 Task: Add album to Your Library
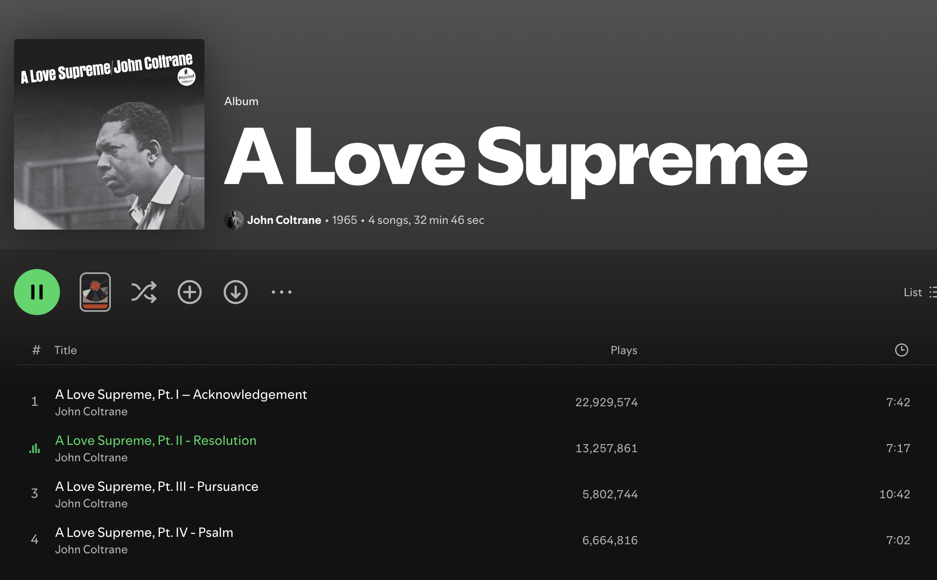(189, 292)
